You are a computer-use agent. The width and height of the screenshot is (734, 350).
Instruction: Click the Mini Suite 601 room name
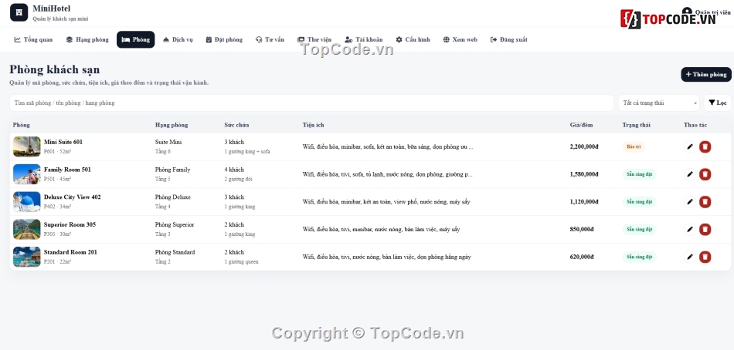point(63,142)
